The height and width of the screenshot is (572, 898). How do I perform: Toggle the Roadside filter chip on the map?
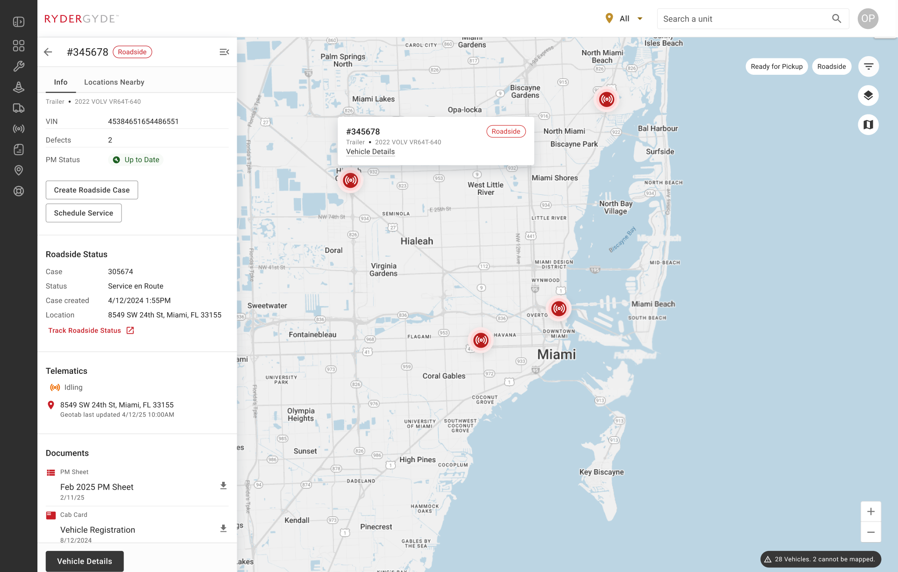pyautogui.click(x=831, y=66)
